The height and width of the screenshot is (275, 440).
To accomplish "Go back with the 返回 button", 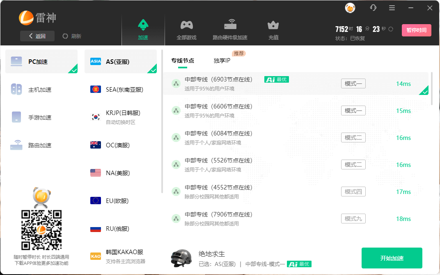I will 37,36.
